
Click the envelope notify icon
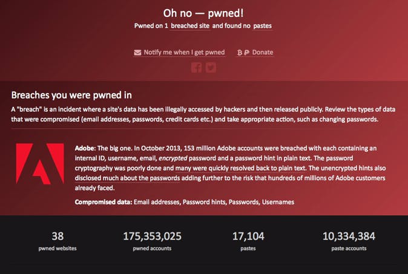[x=137, y=53]
